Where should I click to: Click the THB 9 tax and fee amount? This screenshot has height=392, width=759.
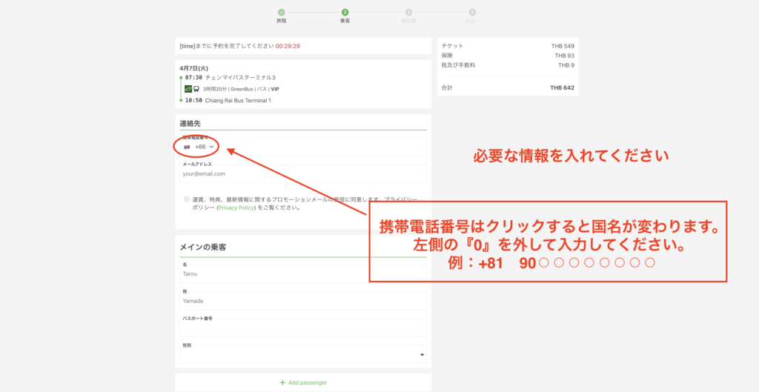tap(566, 65)
